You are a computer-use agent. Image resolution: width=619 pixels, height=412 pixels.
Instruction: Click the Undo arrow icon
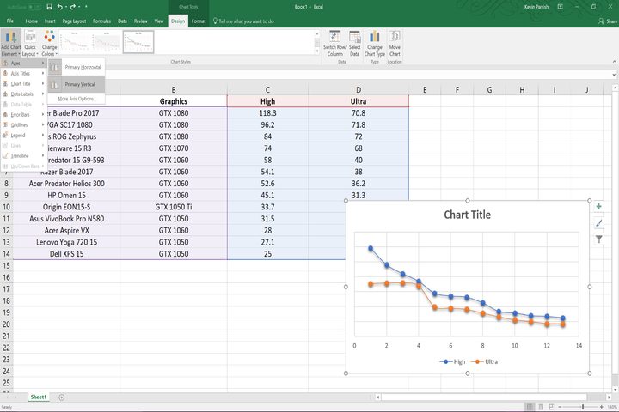(59, 7)
